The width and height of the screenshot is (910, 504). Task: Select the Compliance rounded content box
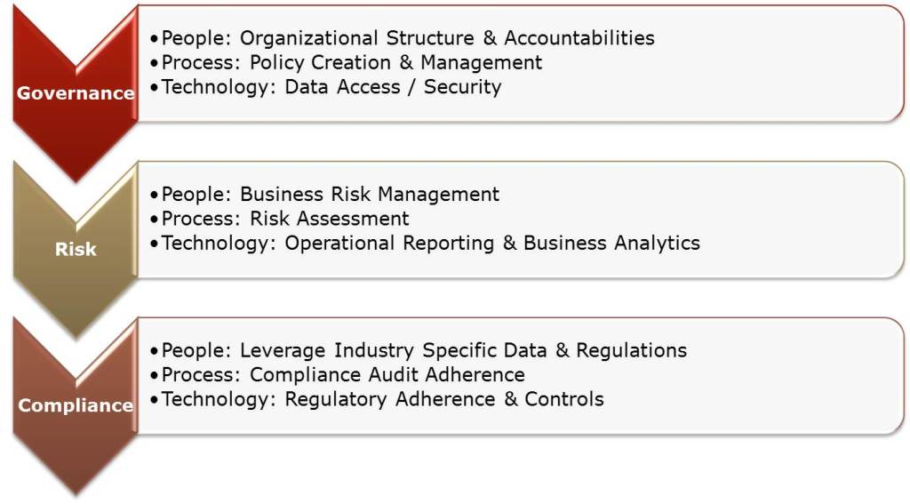(521, 376)
